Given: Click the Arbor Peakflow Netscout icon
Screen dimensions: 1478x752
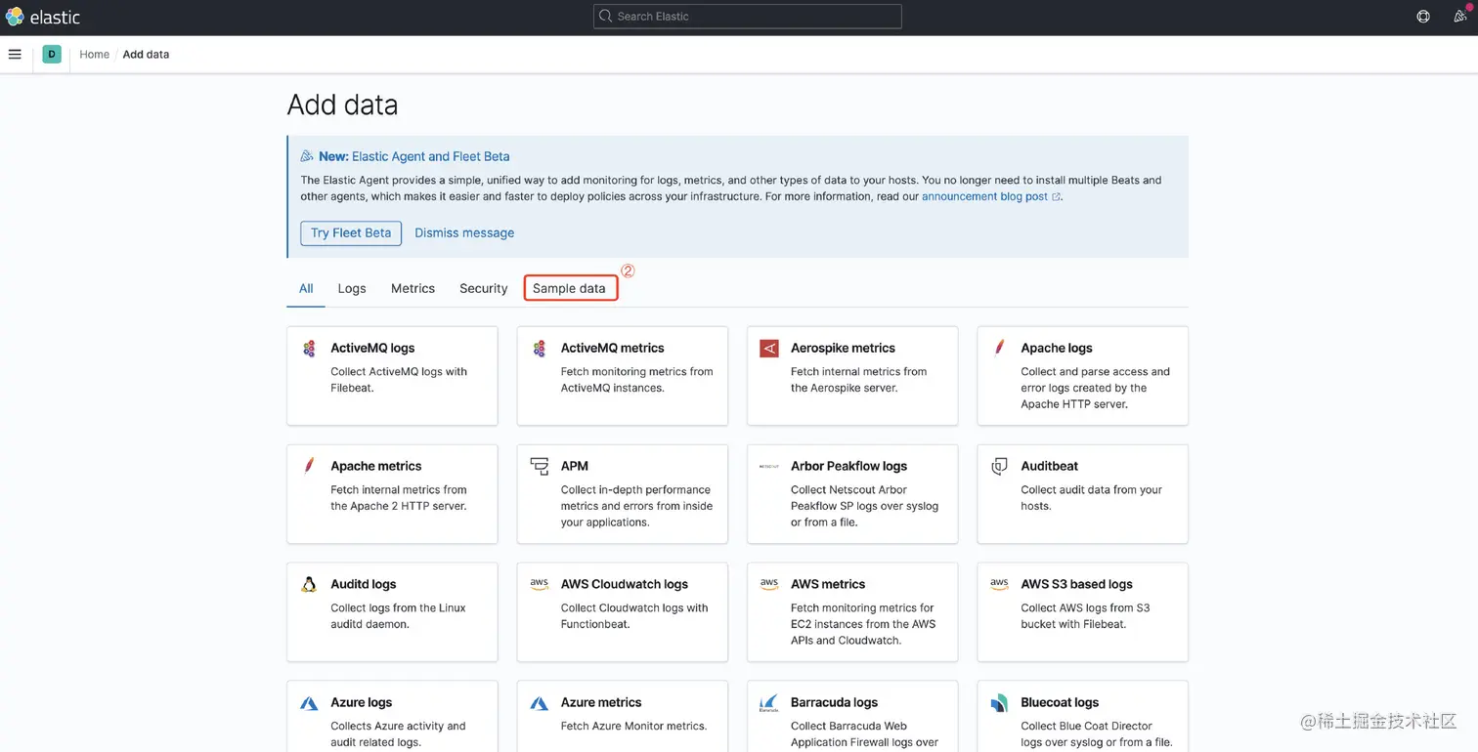Looking at the screenshot, I should coord(769,467).
